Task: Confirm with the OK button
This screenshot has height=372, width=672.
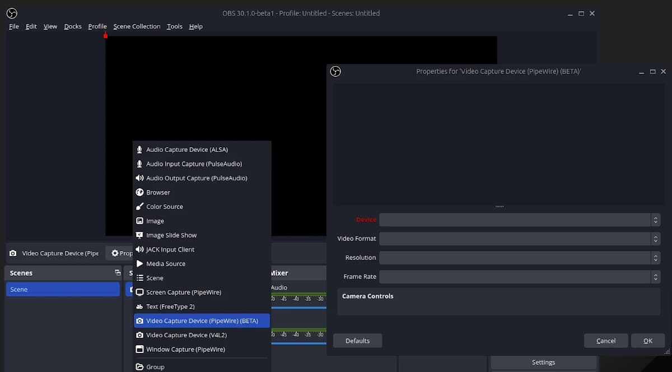Action: point(648,341)
